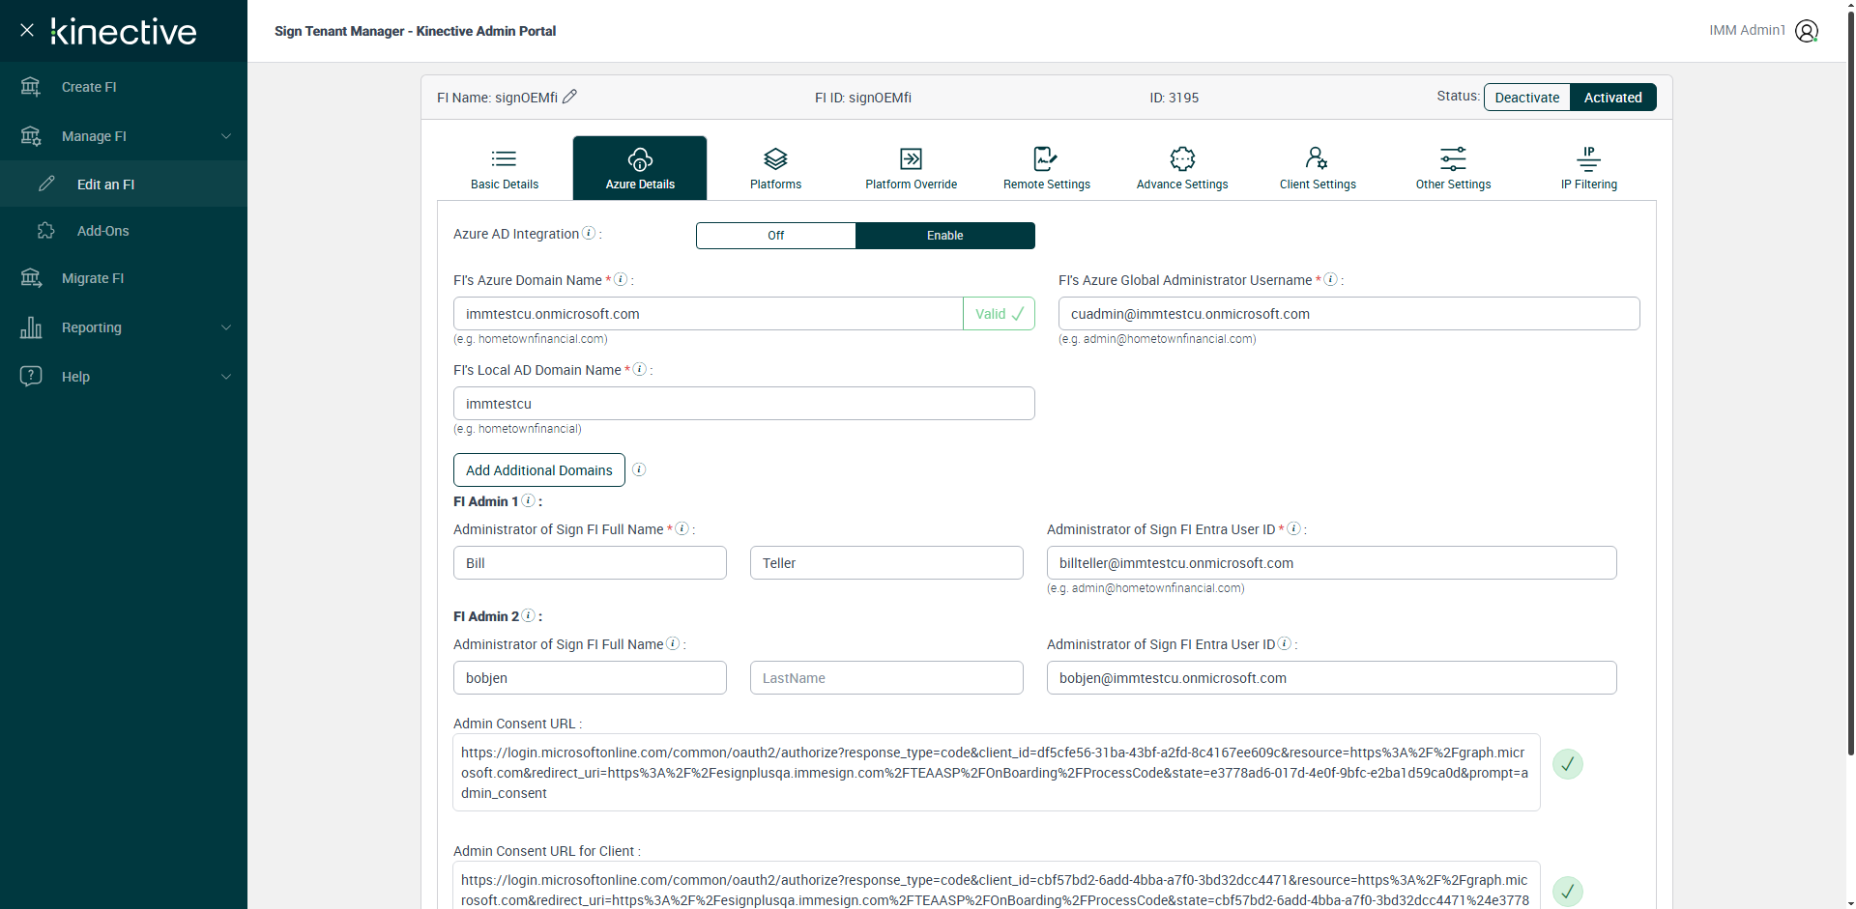This screenshot has width=1856, height=909.
Task: Click FI's Local AD Domain Name field
Action: (744, 404)
